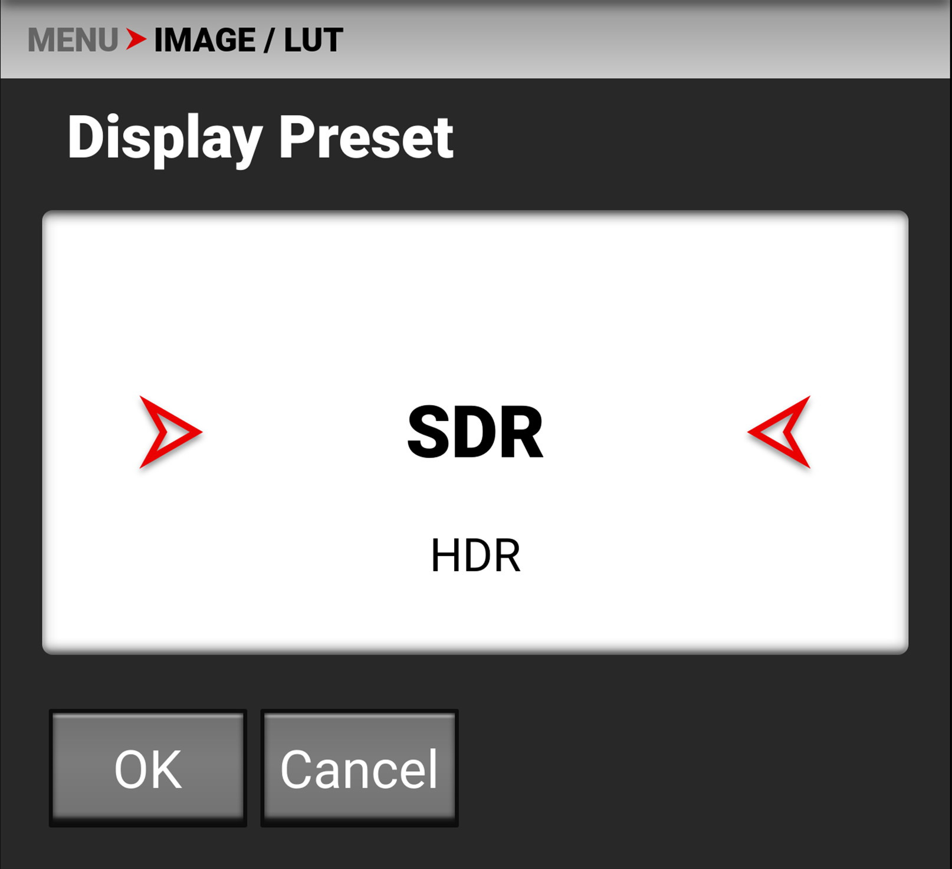Click the dark background right of Cancel

click(702, 768)
